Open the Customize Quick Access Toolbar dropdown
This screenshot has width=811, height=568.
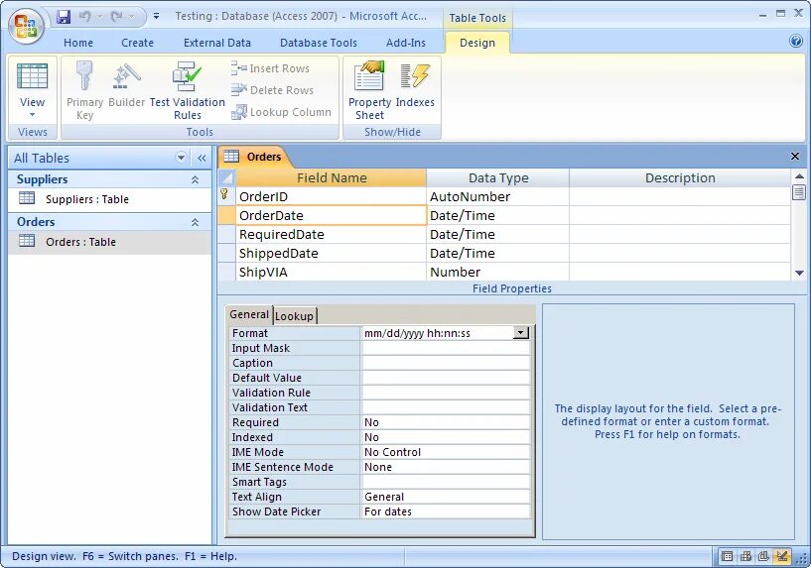(156, 17)
